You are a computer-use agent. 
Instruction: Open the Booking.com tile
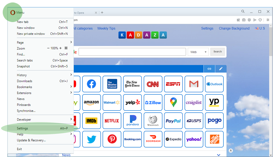point(132,139)
